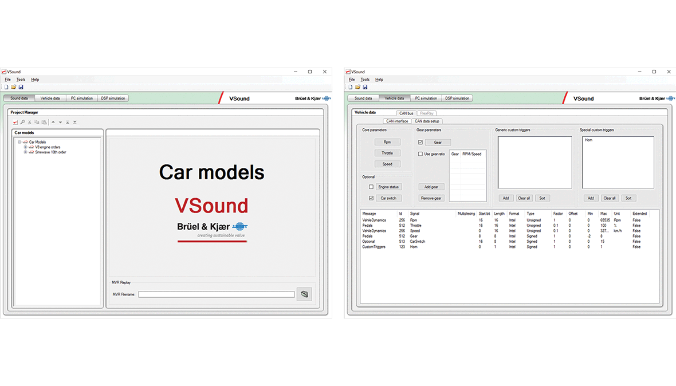Click the move down arrow in the Project Manager toolbar
The image size is (676, 386).
point(60,122)
